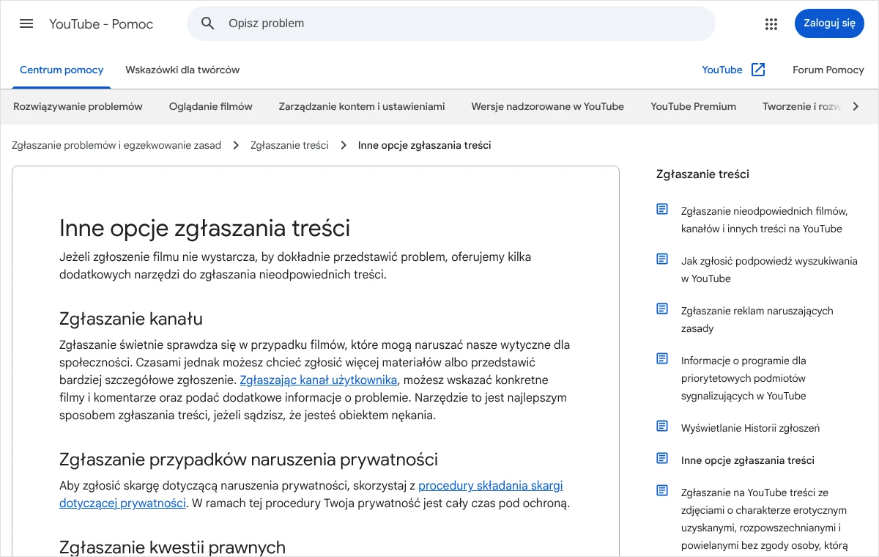The image size is (879, 557).
Task: Click the main title Inne opcje zgłaszania treści
Action: coord(204,228)
